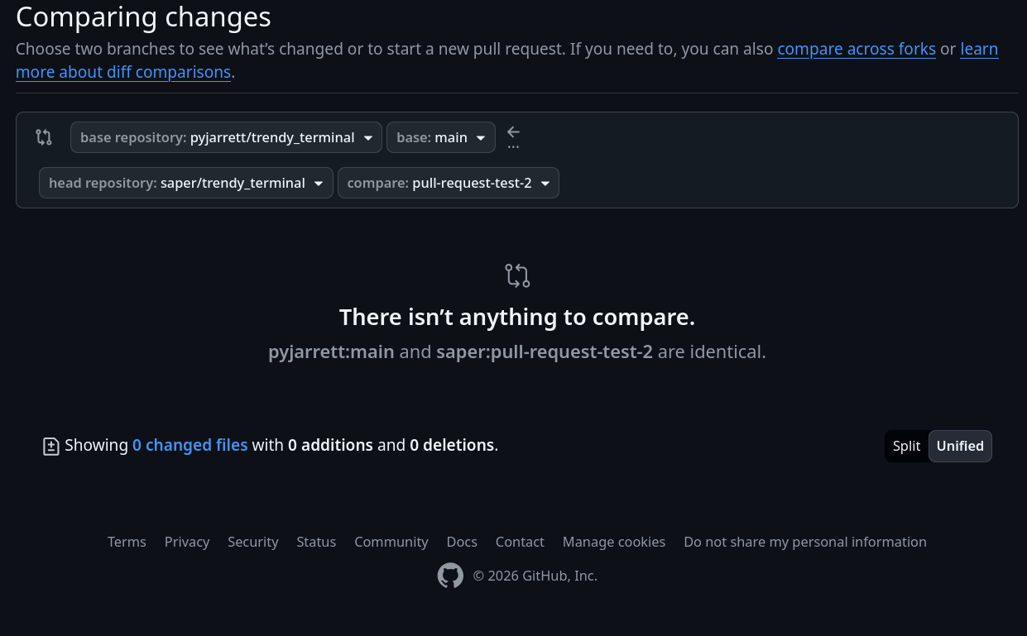
Task: Click Manage cookies in the footer
Action: (x=613, y=542)
